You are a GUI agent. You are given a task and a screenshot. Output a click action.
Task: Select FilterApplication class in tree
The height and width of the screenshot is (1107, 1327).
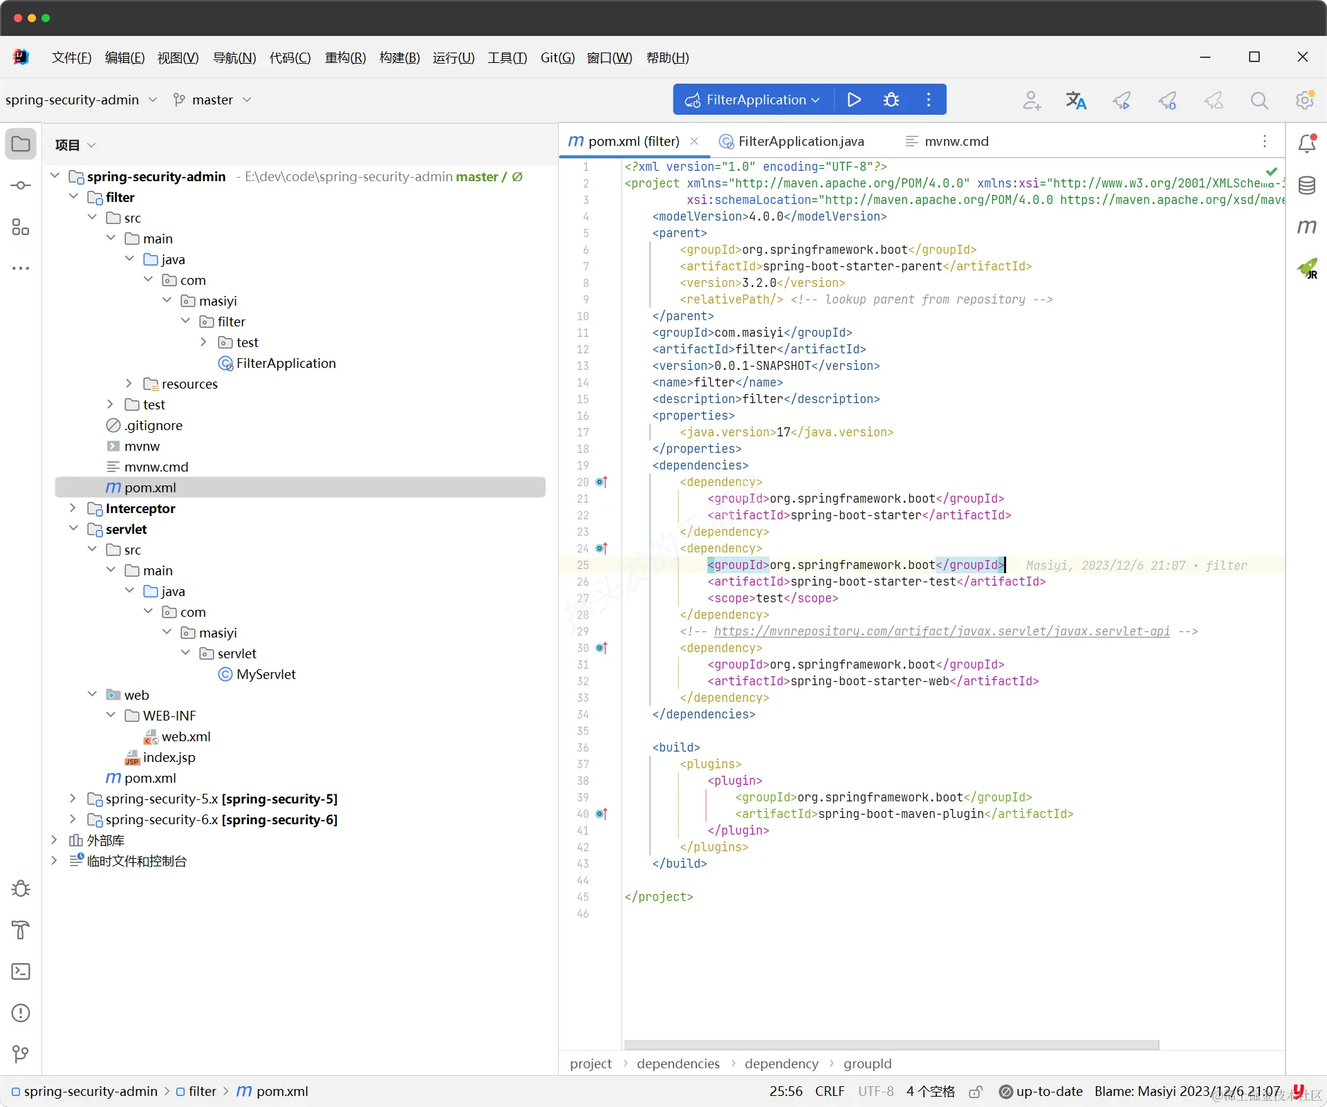(277, 363)
